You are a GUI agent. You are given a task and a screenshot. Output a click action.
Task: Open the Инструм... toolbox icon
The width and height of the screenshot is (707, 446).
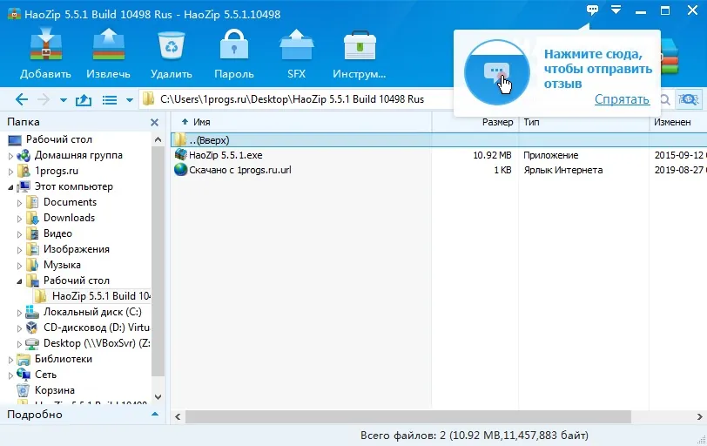pyautogui.click(x=360, y=44)
